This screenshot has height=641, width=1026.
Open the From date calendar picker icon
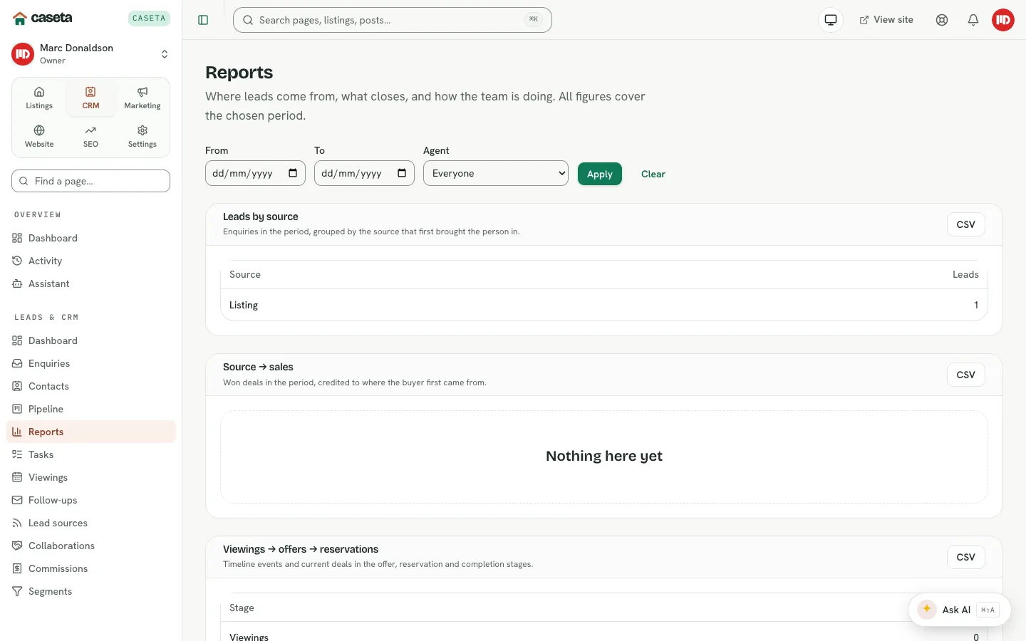(293, 173)
